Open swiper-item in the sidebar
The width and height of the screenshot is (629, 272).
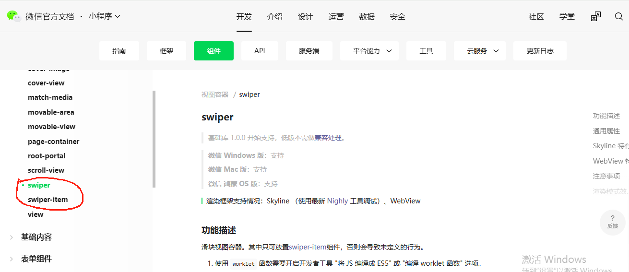[x=48, y=200]
